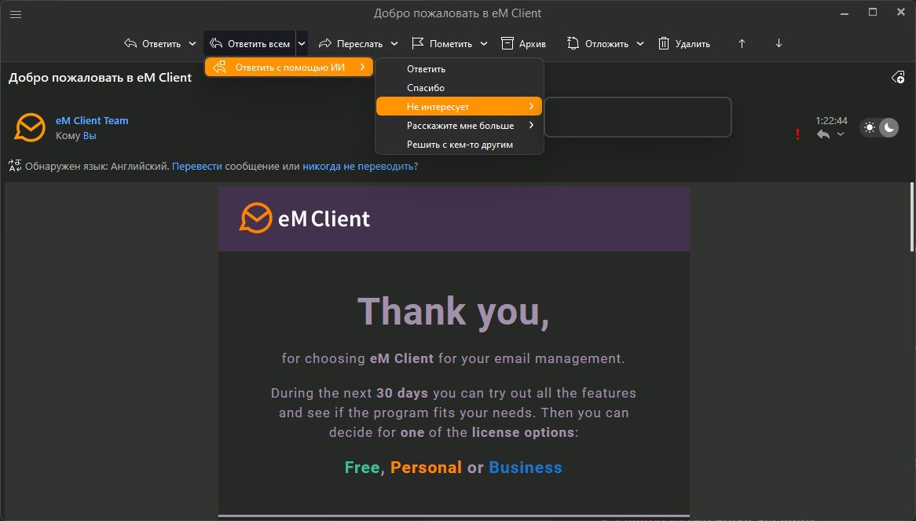The height and width of the screenshot is (521, 916).
Task: Click the archive box icon
Action: [x=507, y=43]
